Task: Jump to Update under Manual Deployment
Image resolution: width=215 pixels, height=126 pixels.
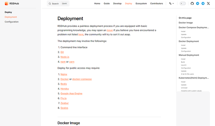Action: pos(184,71)
